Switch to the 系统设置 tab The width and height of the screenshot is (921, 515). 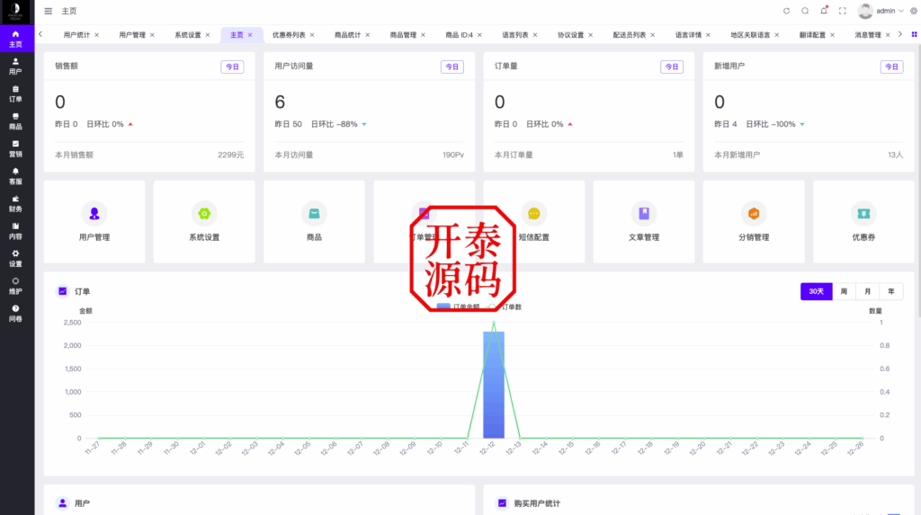[x=187, y=35]
